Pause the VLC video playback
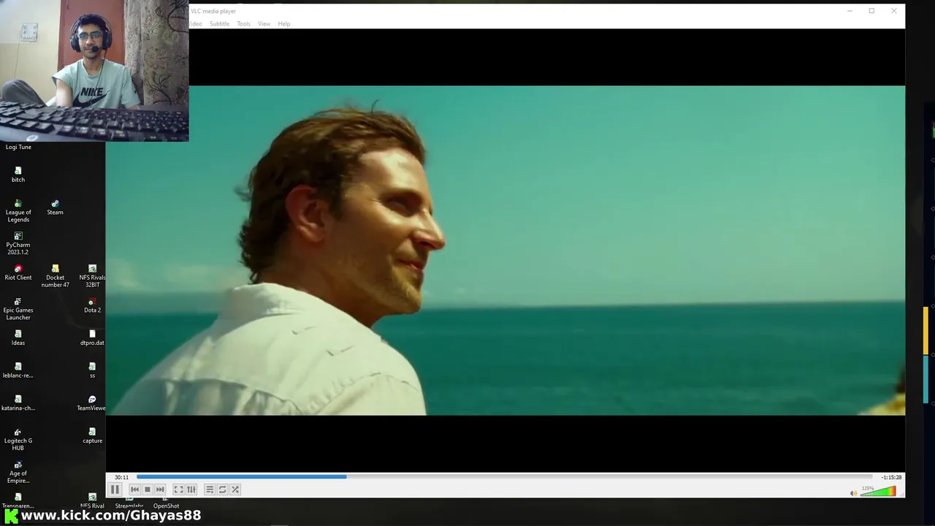Image resolution: width=935 pixels, height=526 pixels. click(x=115, y=489)
